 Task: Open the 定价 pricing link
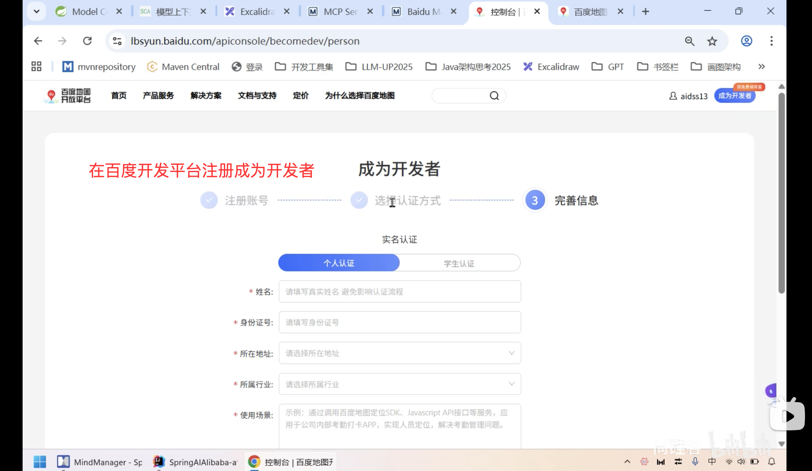click(x=300, y=95)
